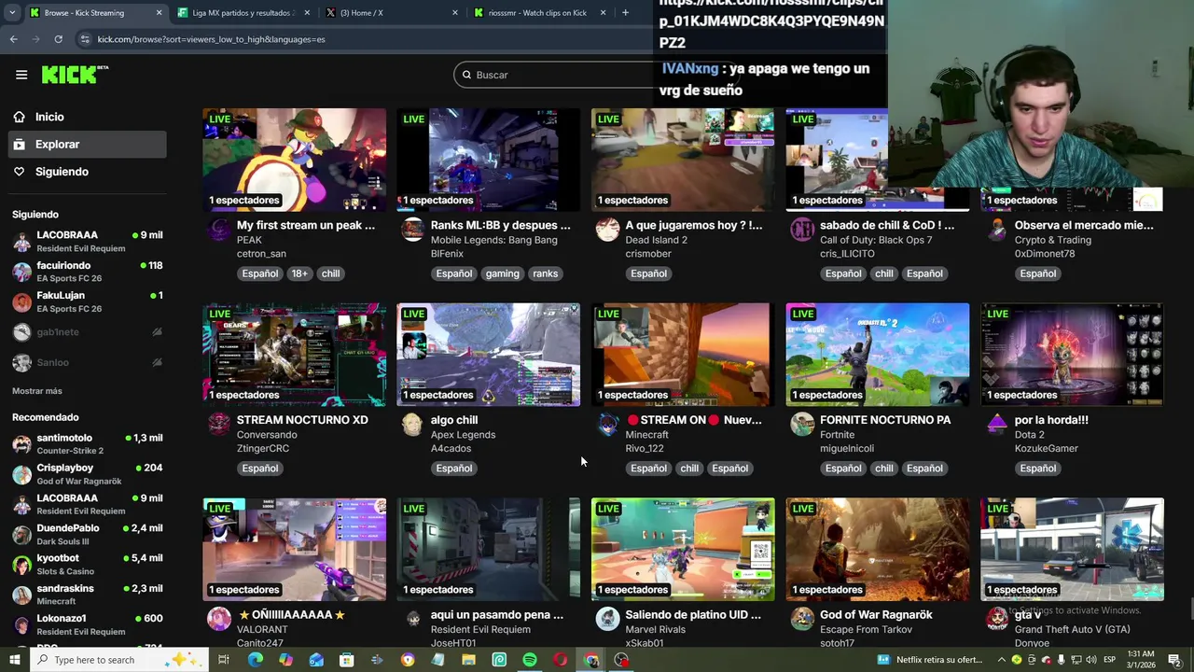
Task: Open STREAM NOCTURNO XD thumbnail
Action: 294,355
